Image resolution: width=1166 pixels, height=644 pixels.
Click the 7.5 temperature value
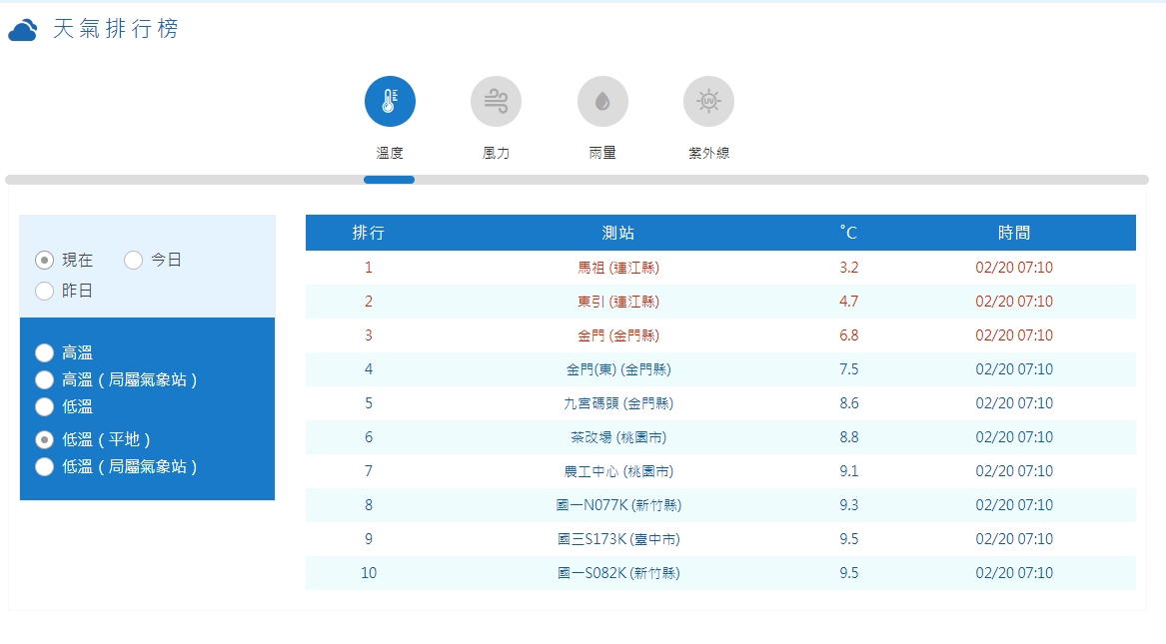pos(848,369)
